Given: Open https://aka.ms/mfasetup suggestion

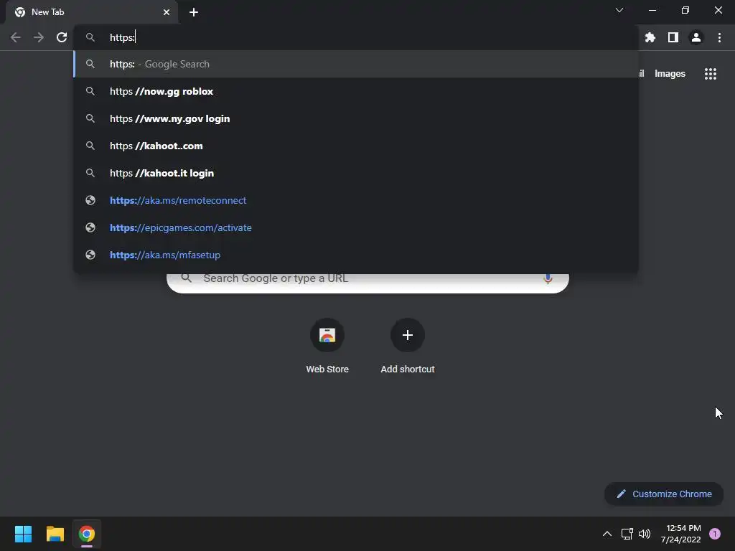Looking at the screenshot, I should pos(356,255).
